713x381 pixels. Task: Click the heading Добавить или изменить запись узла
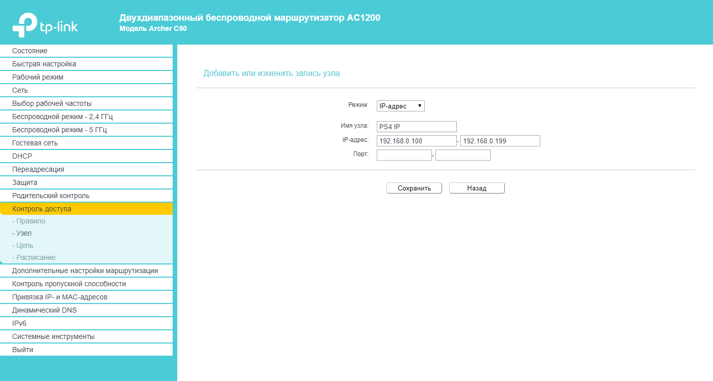tap(271, 73)
